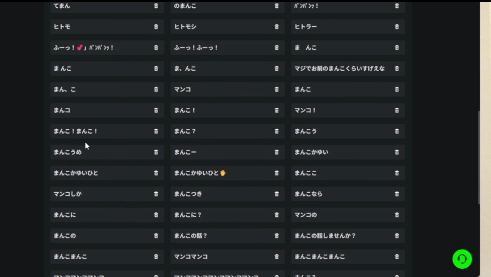Viewport: 491px width, 277px height.
Task: Click trash icon beside ヒトラー
Action: [397, 27]
